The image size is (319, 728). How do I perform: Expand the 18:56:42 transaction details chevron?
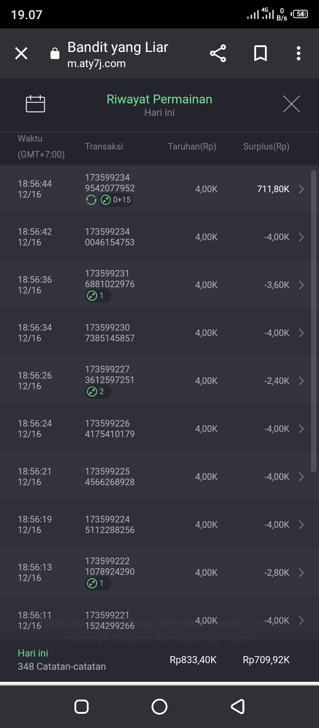(x=301, y=237)
